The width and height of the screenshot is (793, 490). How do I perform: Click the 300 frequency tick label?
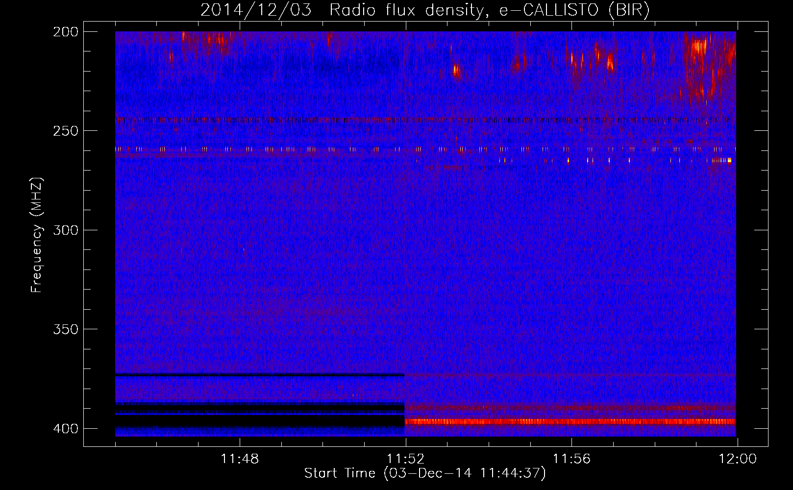pos(66,230)
